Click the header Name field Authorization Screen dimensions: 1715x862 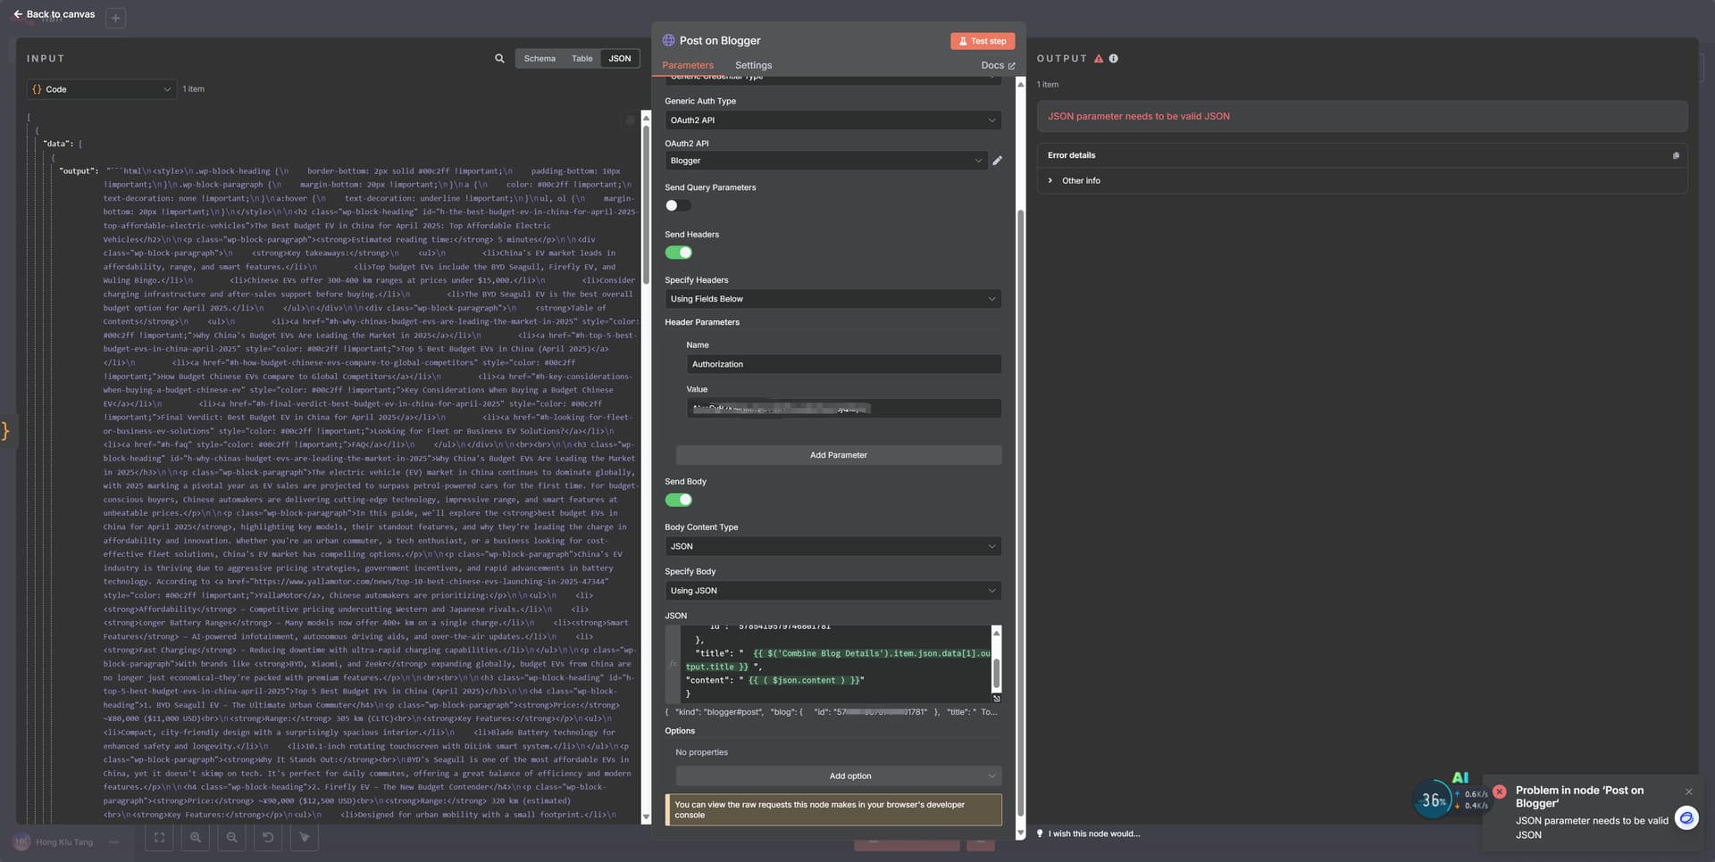pyautogui.click(x=843, y=364)
